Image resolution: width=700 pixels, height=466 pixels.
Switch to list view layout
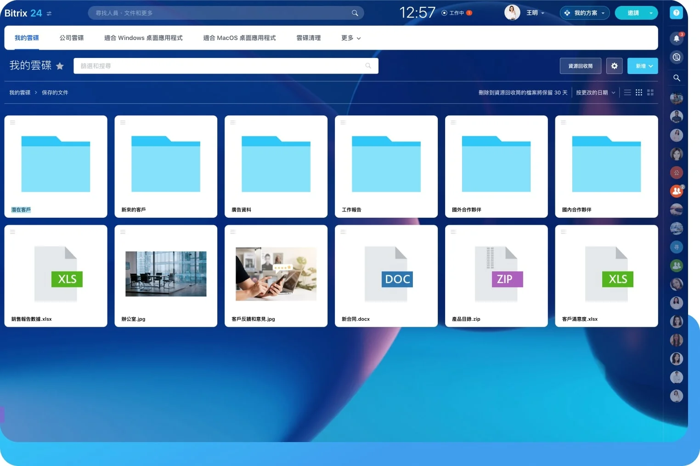coord(627,92)
